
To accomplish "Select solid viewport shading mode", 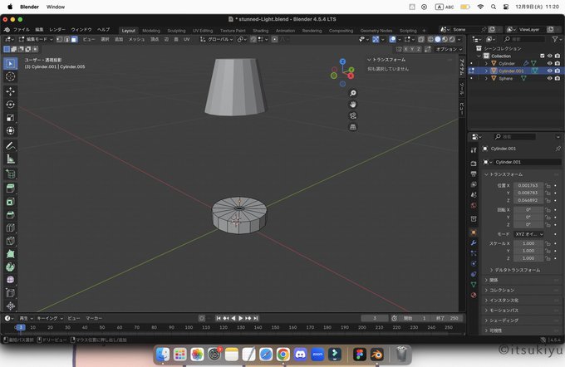I will point(438,39).
